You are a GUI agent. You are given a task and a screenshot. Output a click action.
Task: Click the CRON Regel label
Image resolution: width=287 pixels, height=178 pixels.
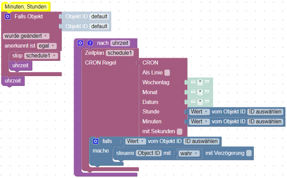pyautogui.click(x=101, y=63)
